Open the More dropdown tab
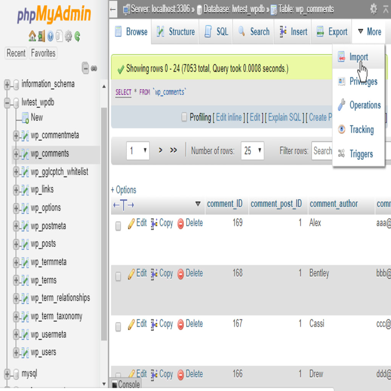Screen dimensions: 391x391 [x=369, y=32]
